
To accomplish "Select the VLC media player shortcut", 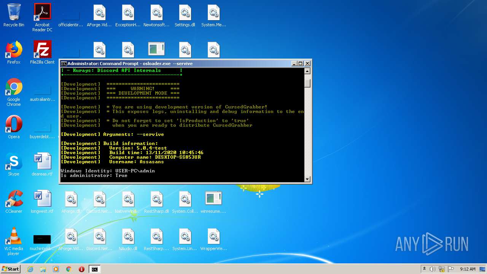I will [x=14, y=242].
